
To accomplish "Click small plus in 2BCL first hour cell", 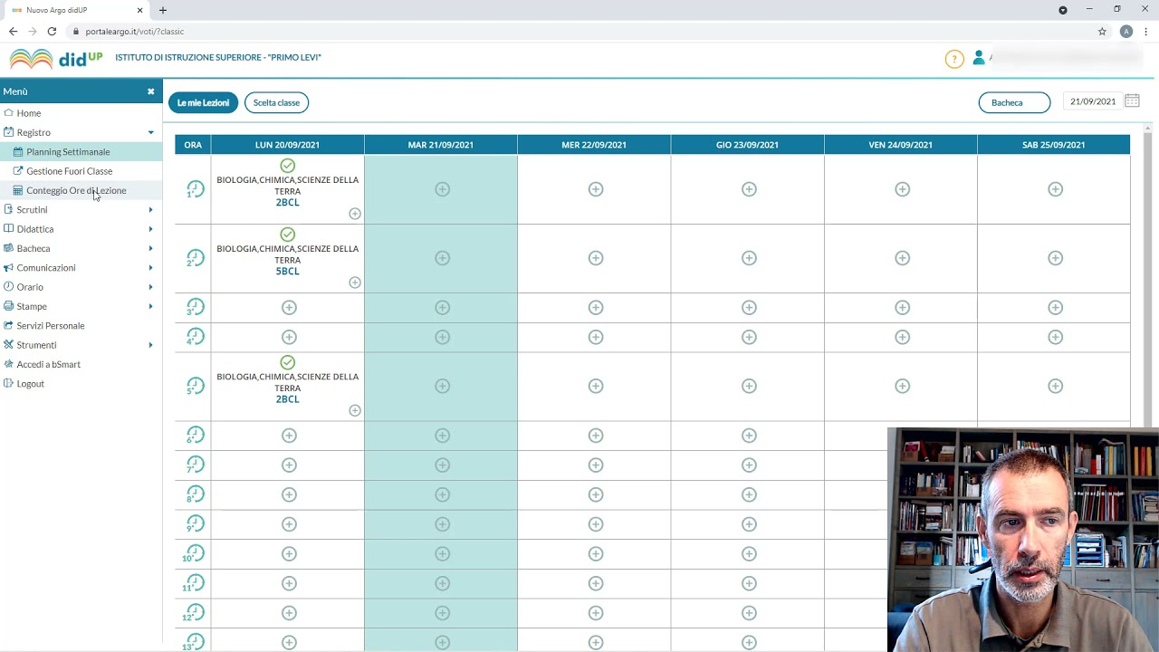I will pyautogui.click(x=355, y=214).
